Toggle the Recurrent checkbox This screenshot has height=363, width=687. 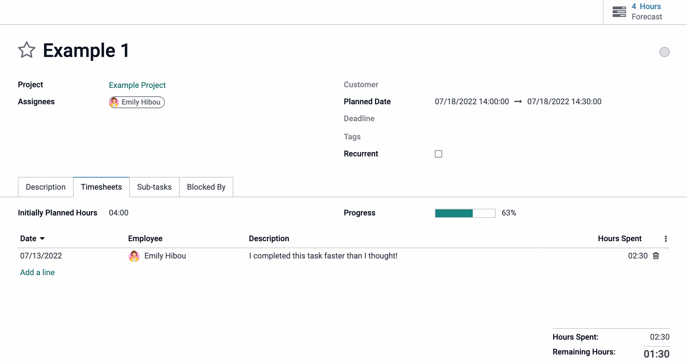pos(438,154)
